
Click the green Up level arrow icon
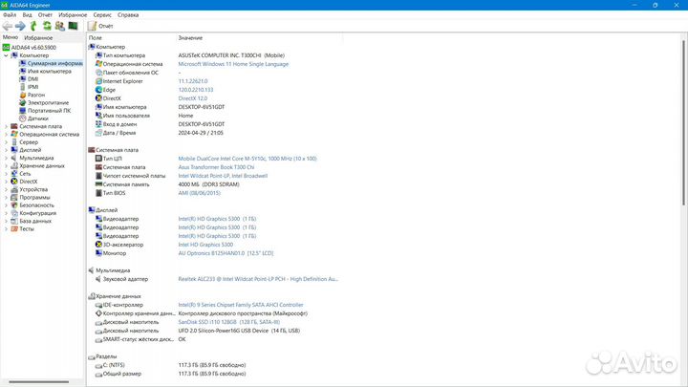point(34,26)
